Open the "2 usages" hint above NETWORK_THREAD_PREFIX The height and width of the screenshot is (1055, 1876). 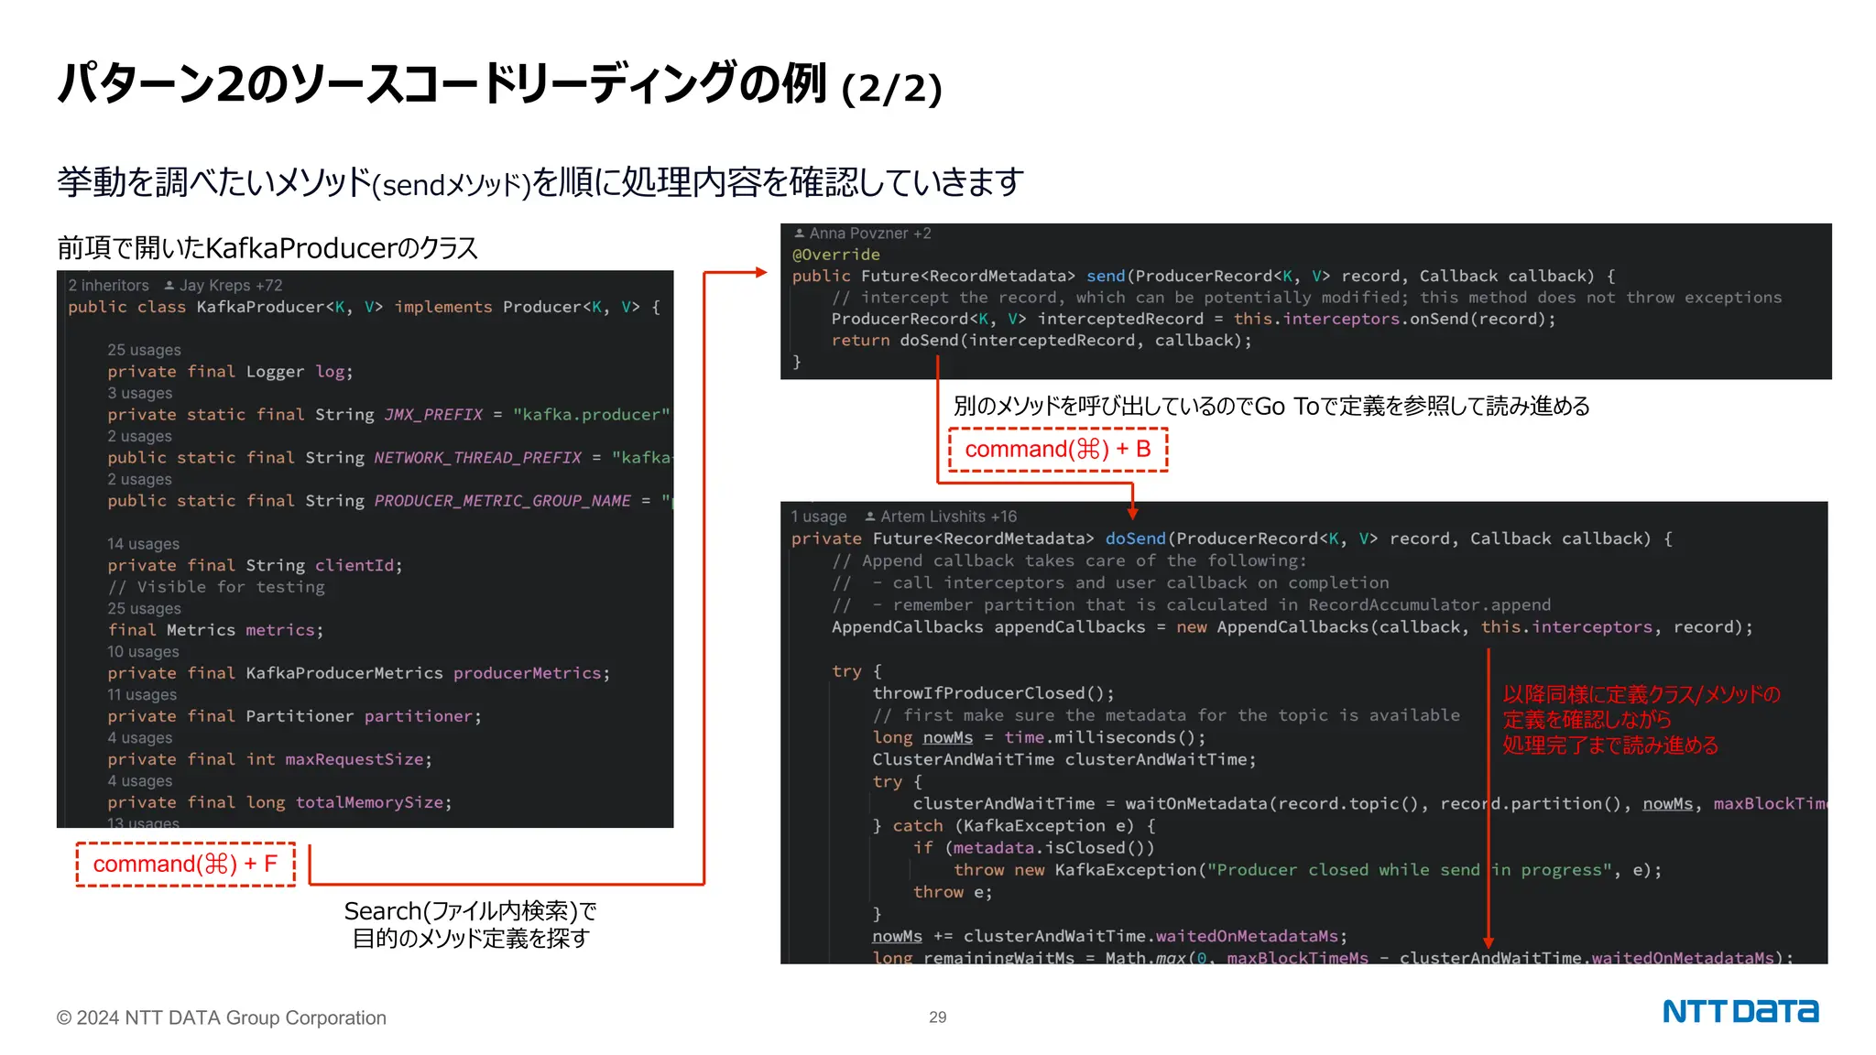pyautogui.click(x=139, y=436)
